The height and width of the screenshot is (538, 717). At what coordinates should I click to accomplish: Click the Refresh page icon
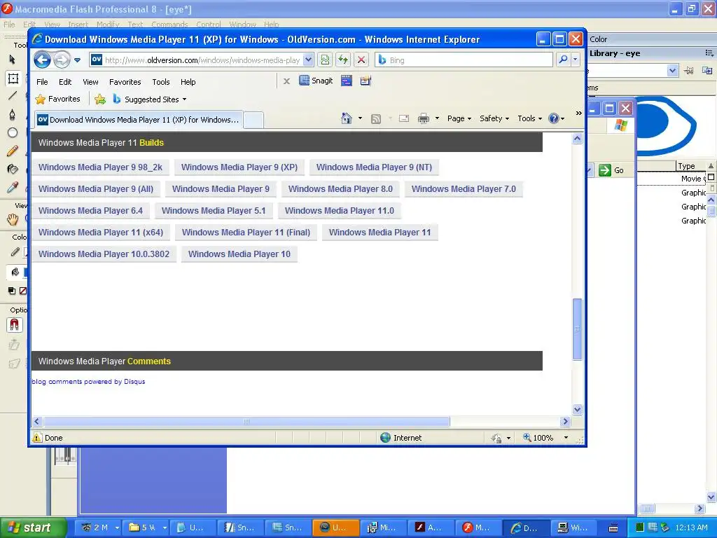pyautogui.click(x=343, y=60)
